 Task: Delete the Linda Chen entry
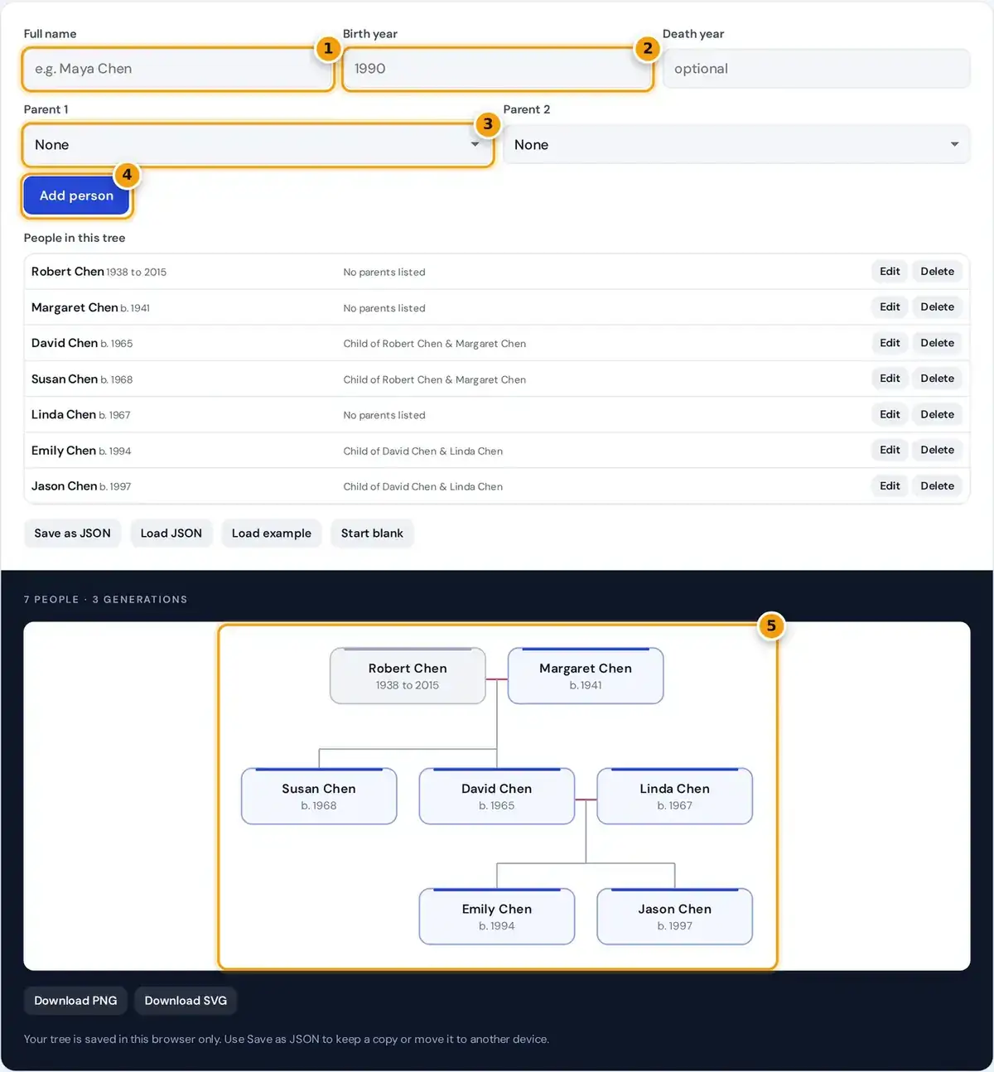click(x=937, y=414)
